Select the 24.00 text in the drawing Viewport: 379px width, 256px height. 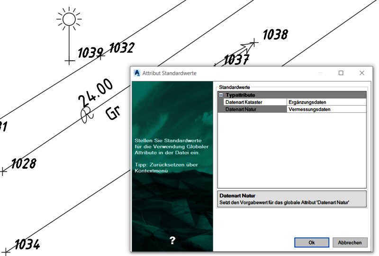click(x=96, y=93)
